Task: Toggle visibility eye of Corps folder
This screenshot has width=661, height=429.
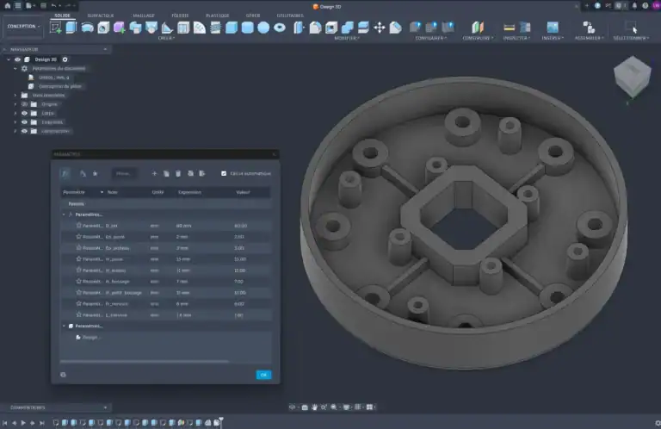Action: (x=24, y=113)
